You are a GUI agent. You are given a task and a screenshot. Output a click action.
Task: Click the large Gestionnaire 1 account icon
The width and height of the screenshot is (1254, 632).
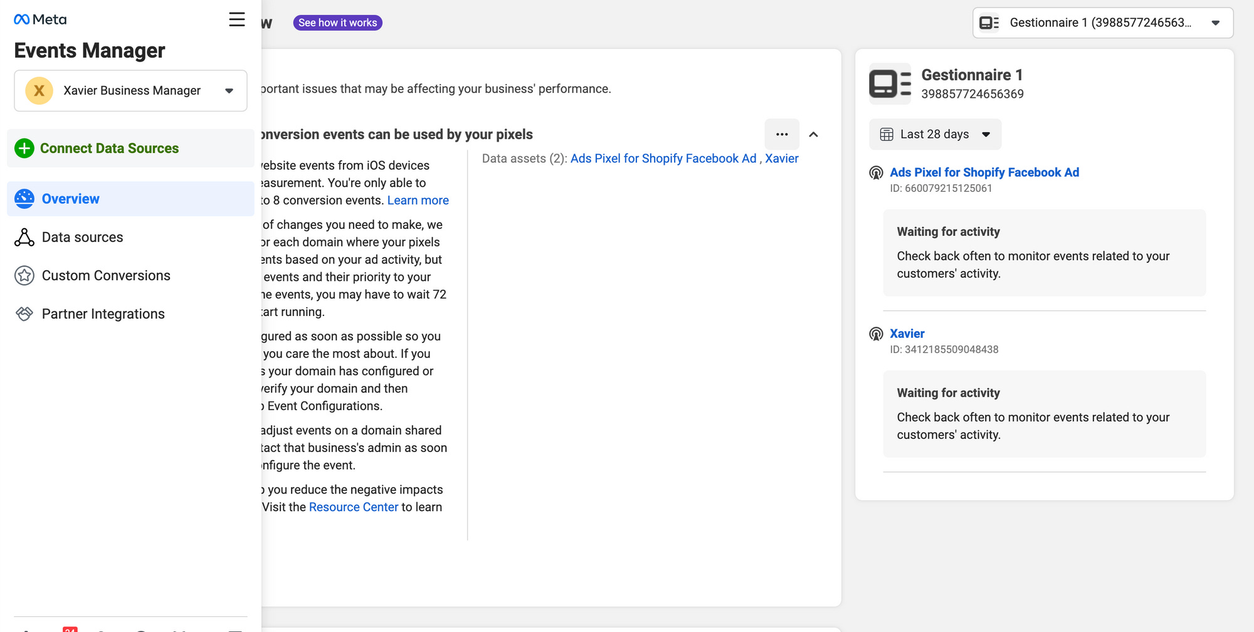[x=890, y=83]
